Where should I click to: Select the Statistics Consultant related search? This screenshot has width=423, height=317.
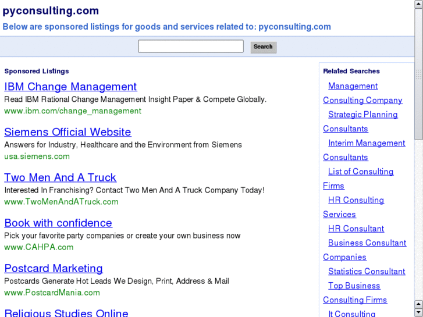(366, 272)
